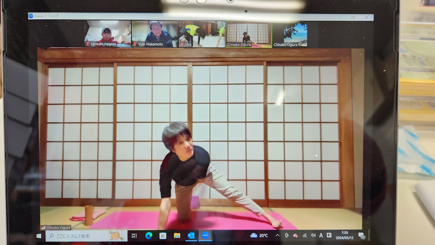The height and width of the screenshot is (245, 435).
Task: Open the notification action center
Action: [x=362, y=236]
